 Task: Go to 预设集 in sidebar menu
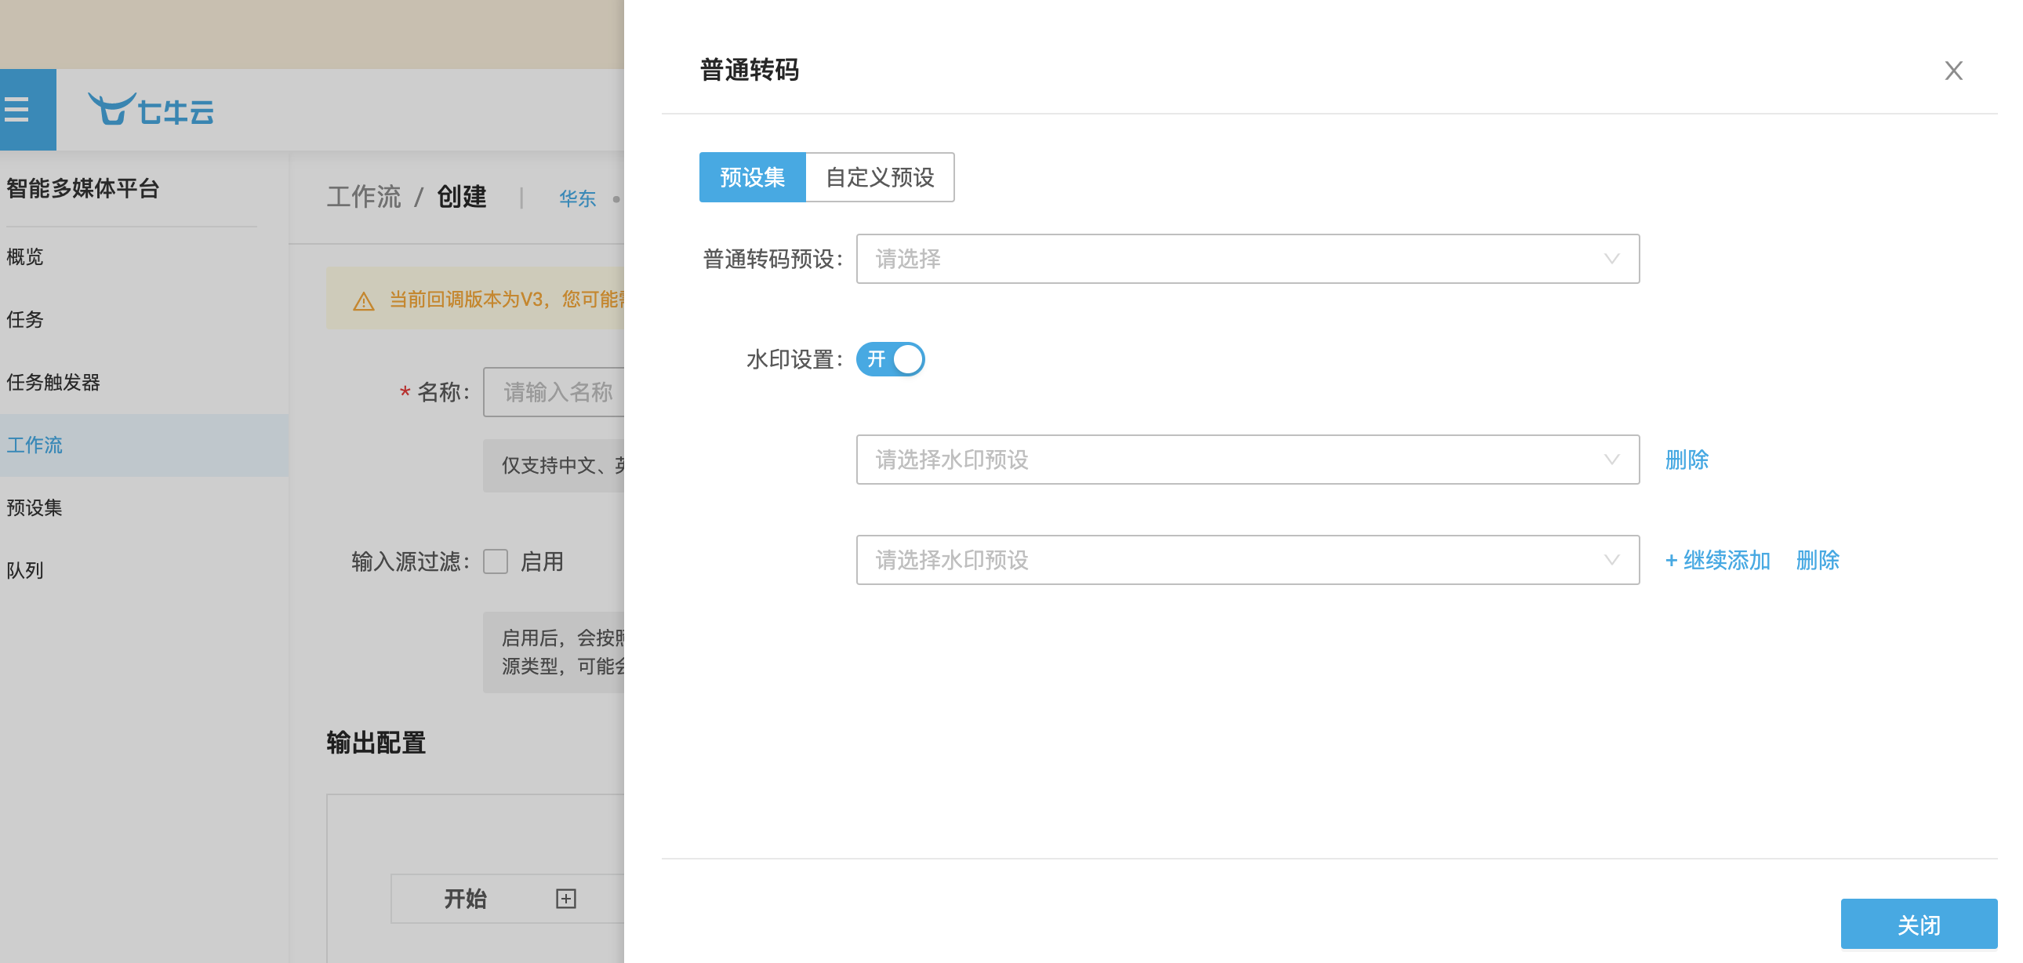point(35,507)
